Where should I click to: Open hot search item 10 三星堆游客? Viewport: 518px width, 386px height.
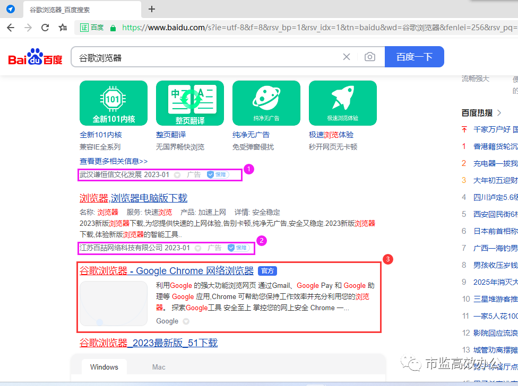coord(495,299)
